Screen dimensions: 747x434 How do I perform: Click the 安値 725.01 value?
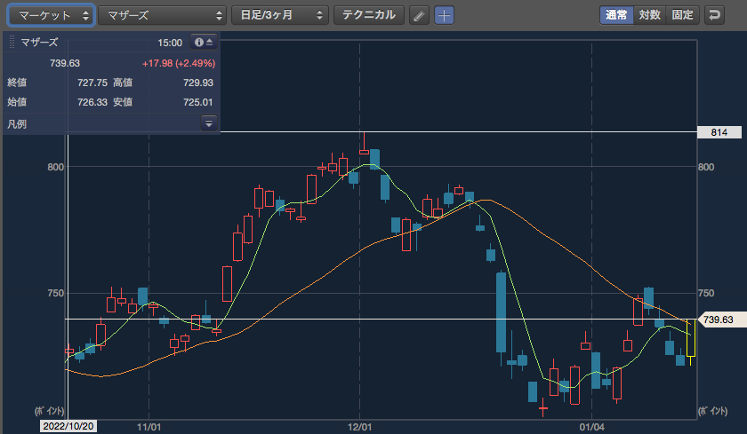tap(198, 102)
